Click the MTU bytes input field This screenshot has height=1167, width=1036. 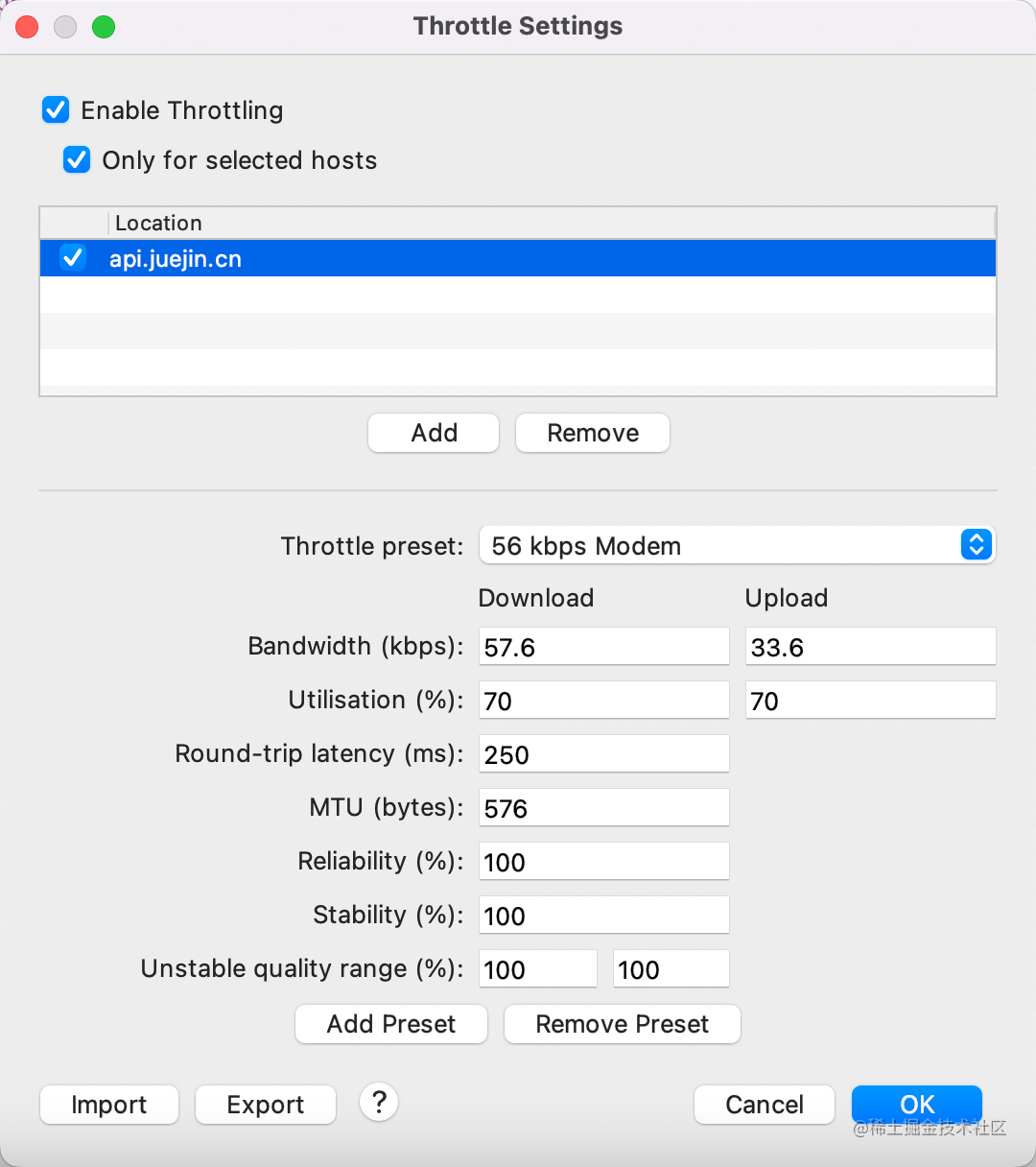coord(603,808)
